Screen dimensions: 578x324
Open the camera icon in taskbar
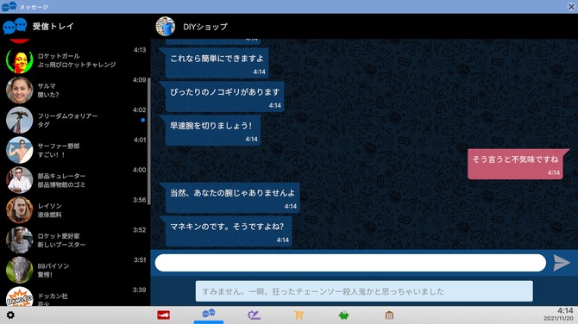389,315
